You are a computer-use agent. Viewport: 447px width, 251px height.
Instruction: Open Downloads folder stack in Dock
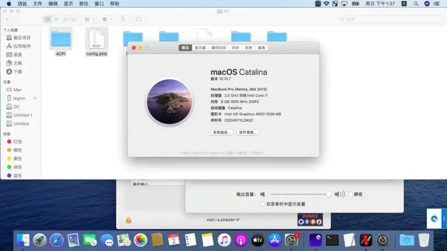406,240
